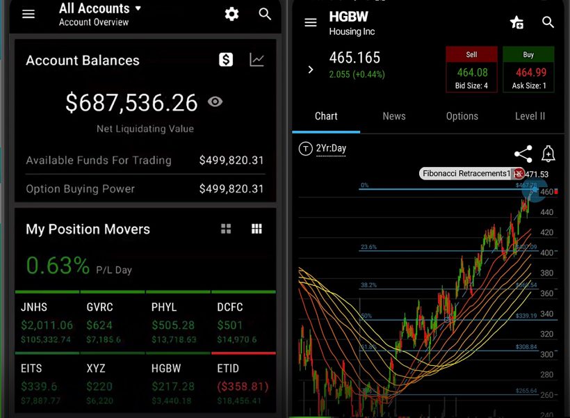Switch to the News tab
Screen dimensions: 570x418
pos(394,116)
